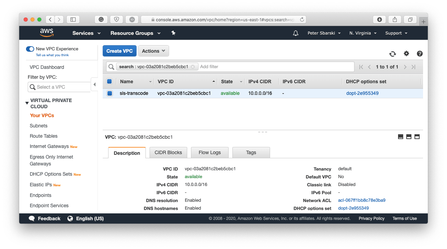
Task: Click IPv4 CIDR column header
Action: point(260,82)
